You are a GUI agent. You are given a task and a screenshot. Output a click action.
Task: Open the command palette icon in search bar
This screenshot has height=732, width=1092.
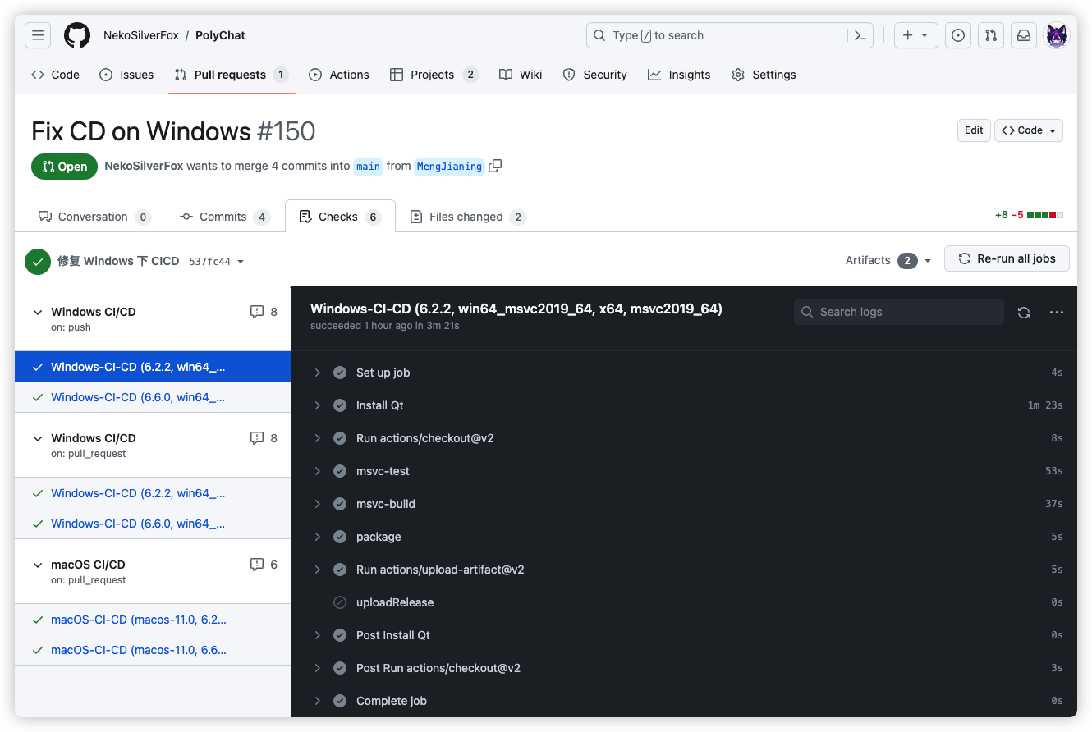860,35
